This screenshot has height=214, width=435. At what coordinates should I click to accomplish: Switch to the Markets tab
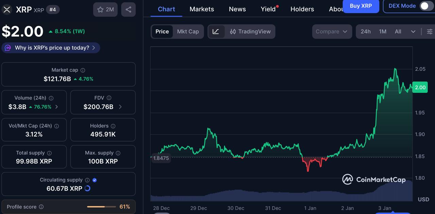click(x=202, y=9)
